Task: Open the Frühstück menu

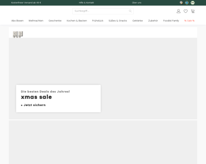Action: 98,20
